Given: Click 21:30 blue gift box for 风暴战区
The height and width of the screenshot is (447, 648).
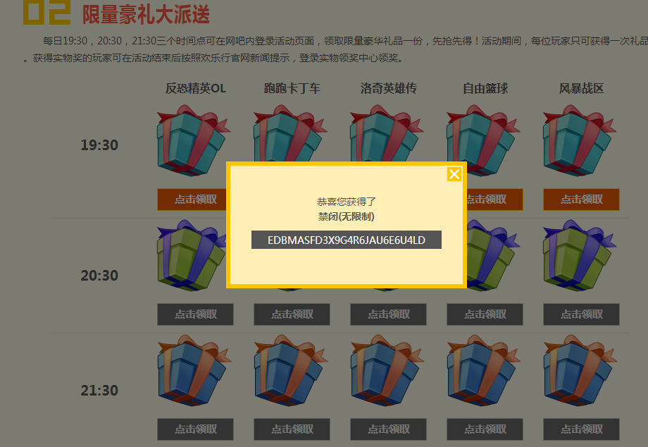Looking at the screenshot, I should click(x=580, y=370).
